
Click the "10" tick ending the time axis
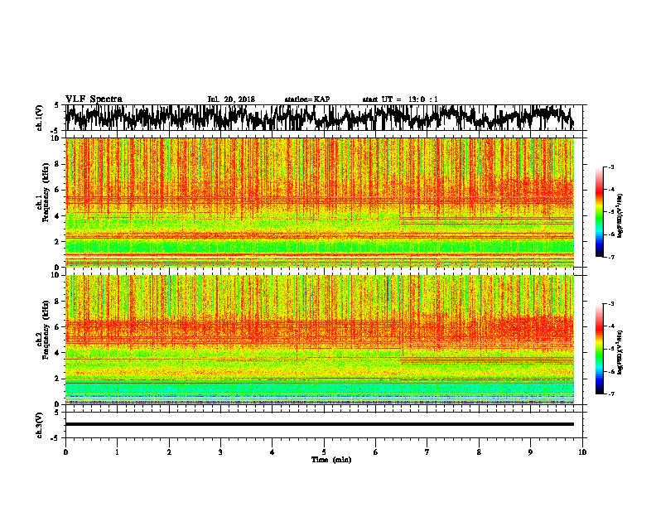582,452
